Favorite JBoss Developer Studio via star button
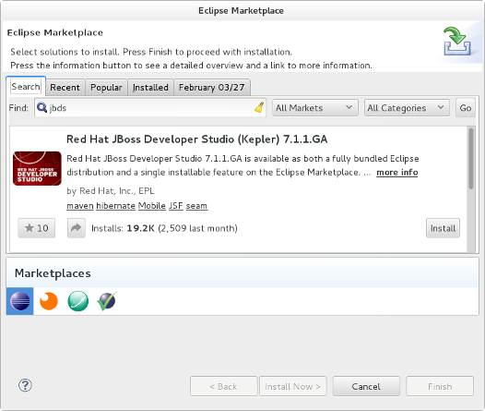 pos(37,228)
